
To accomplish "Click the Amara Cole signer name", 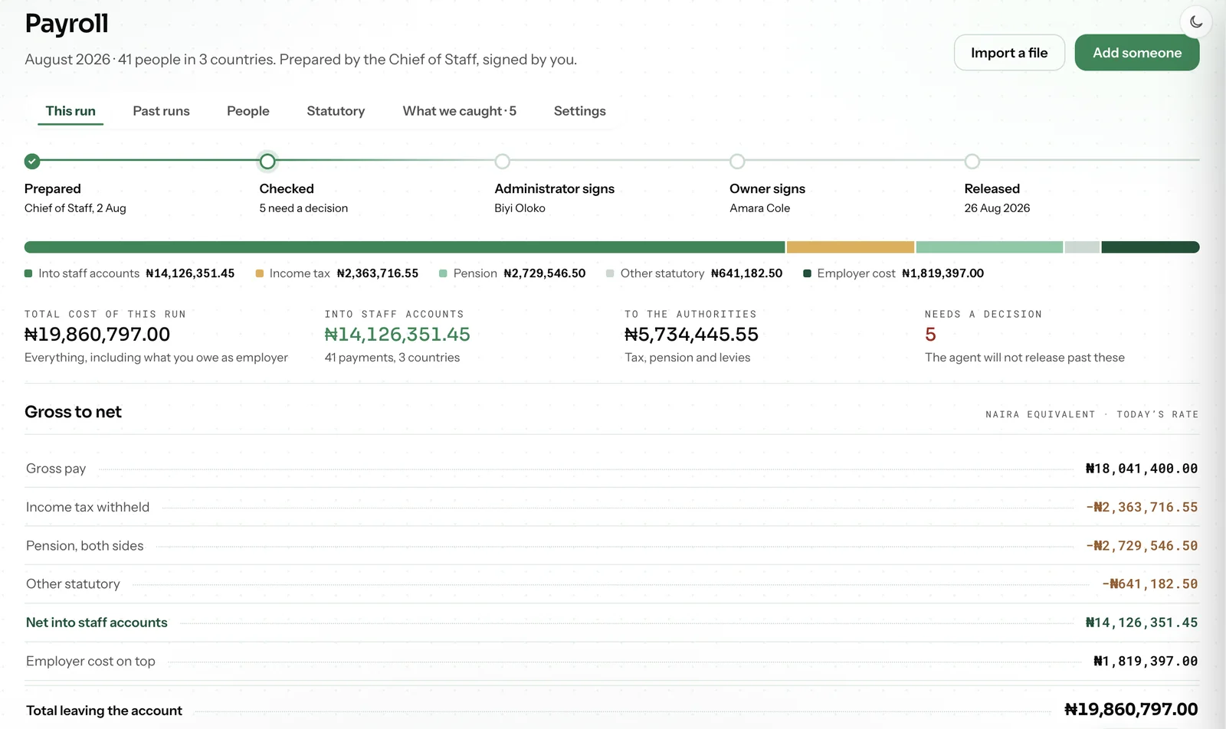I will pyautogui.click(x=759, y=208).
